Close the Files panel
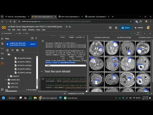This screenshot has height=115, width=153. point(36,38)
